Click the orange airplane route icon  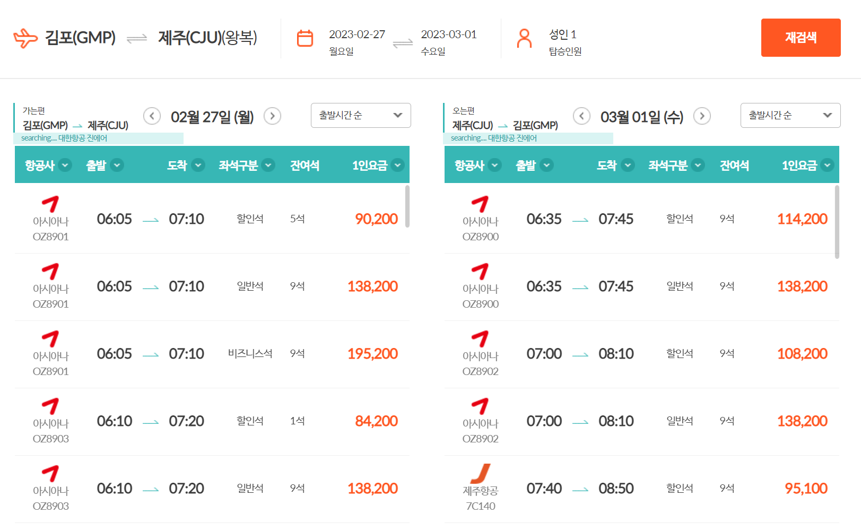pos(25,38)
